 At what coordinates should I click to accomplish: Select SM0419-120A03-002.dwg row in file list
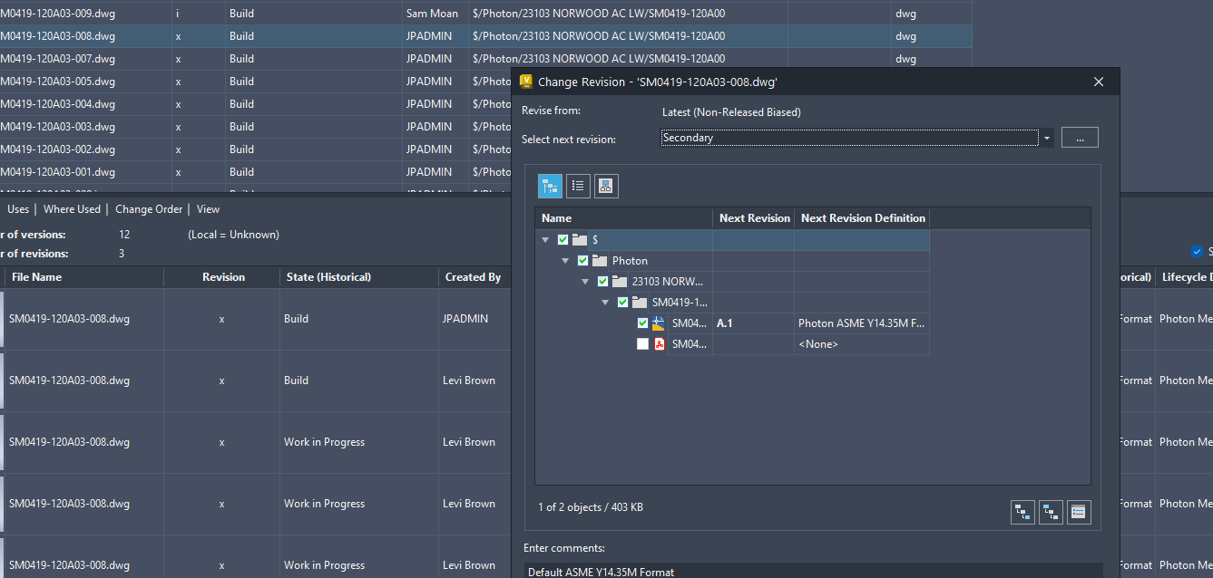256,149
